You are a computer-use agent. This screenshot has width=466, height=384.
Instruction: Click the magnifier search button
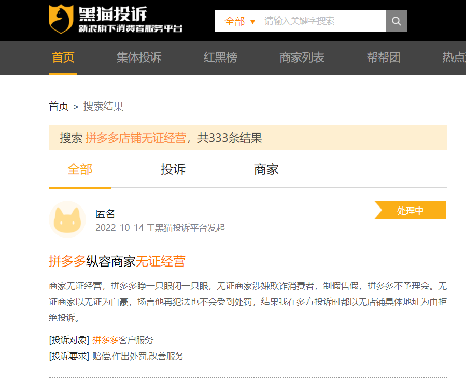click(396, 21)
